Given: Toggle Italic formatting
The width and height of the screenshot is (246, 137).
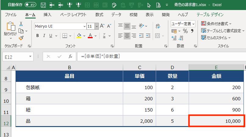Looking at the screenshot, I should (44, 36).
